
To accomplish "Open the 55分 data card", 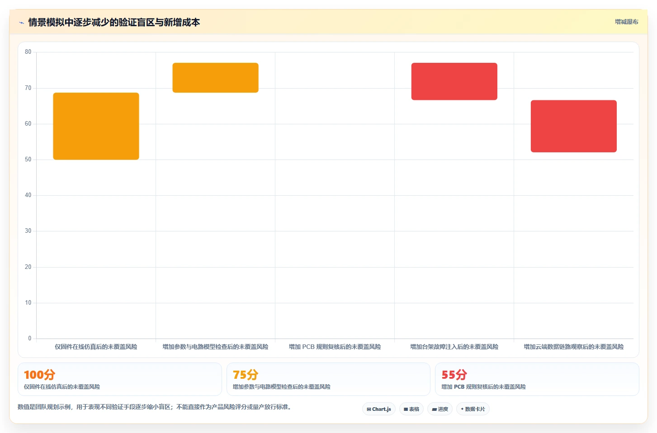I will (x=537, y=379).
